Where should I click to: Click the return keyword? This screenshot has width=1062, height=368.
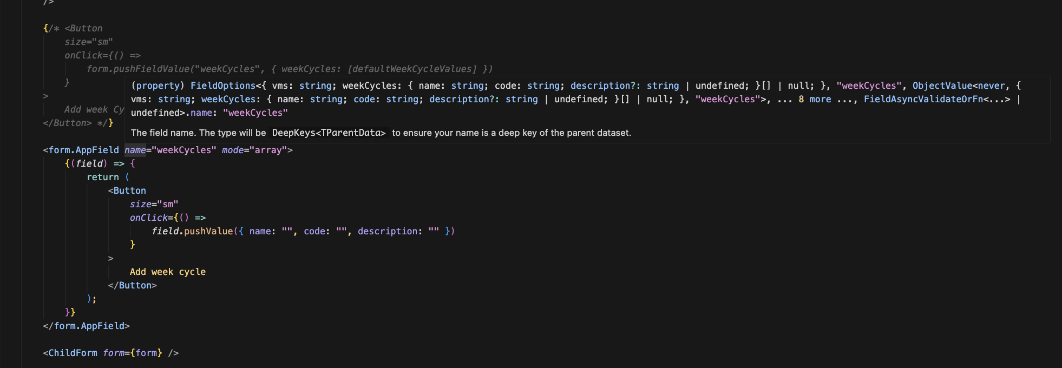click(x=103, y=177)
